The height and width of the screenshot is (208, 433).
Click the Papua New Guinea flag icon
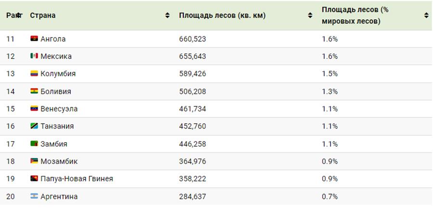(34, 179)
